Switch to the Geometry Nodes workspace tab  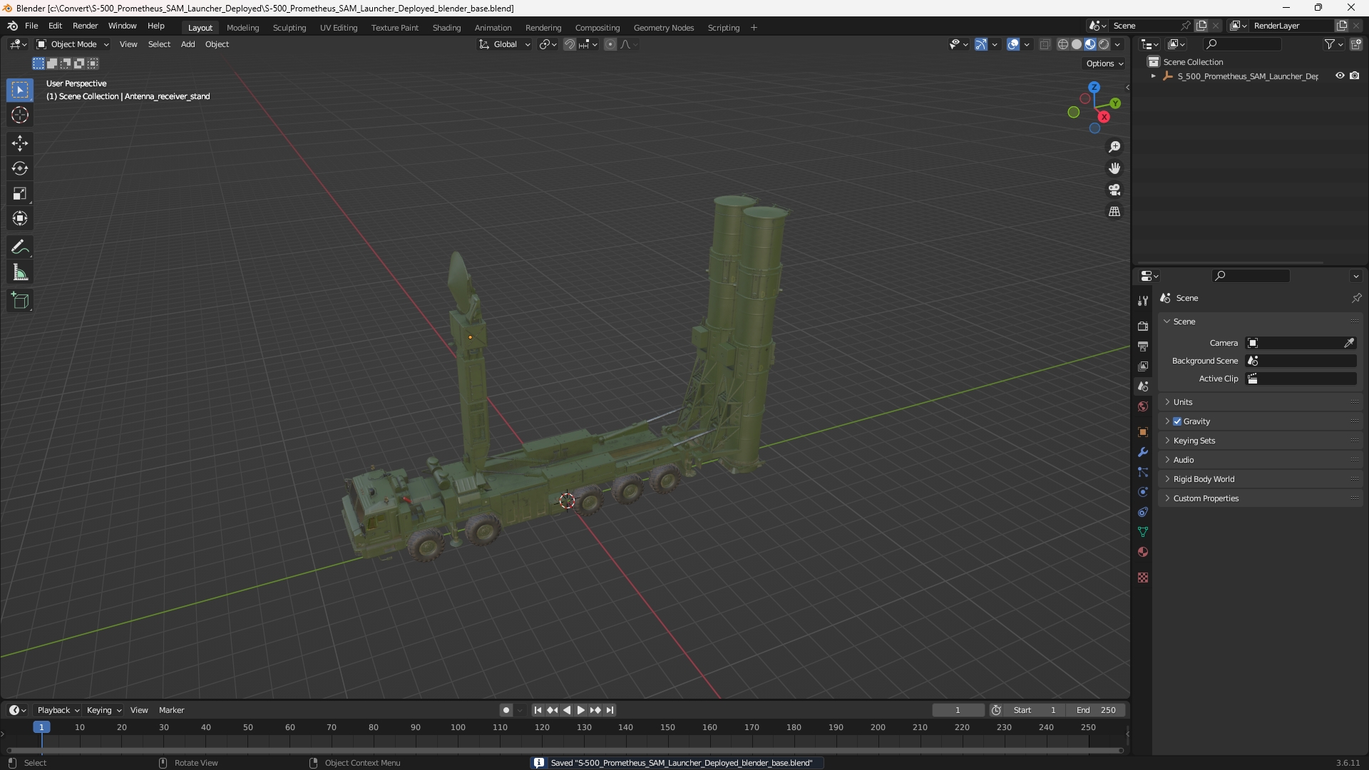click(663, 28)
